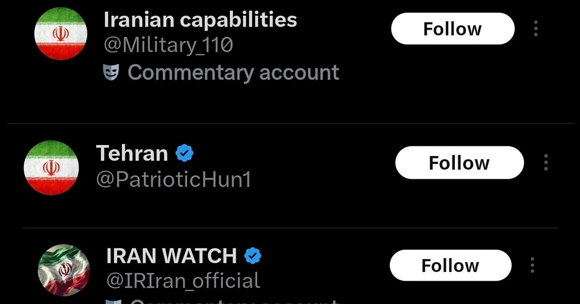This screenshot has width=580, height=304.
Task: Open Tehran account flag avatar
Action: pyautogui.click(x=51, y=168)
